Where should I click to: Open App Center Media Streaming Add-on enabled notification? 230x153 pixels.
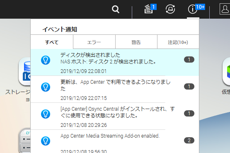[x=115, y=141]
